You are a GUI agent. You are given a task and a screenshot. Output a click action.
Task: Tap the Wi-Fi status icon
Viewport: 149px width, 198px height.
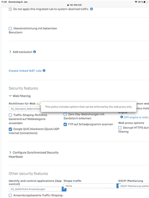tap(136, 2)
